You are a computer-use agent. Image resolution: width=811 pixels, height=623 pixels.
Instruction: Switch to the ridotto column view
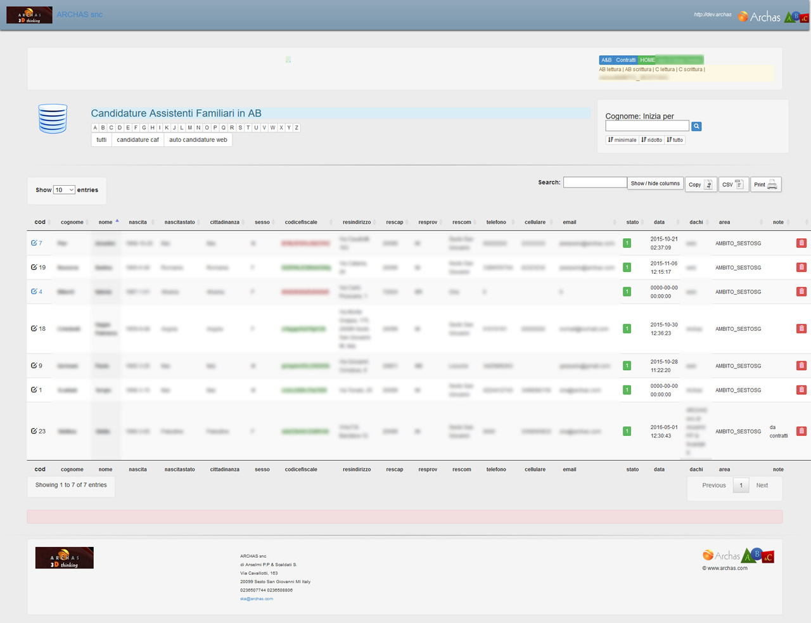point(652,140)
